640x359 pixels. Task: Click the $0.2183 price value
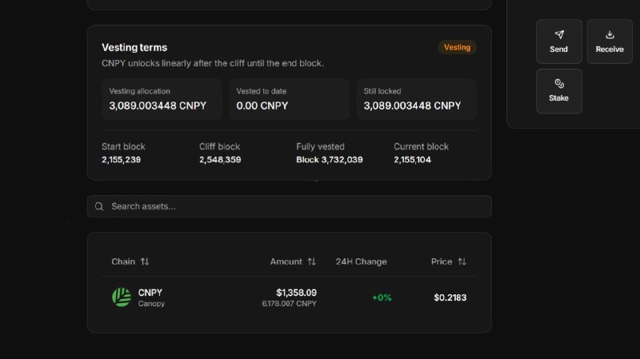click(450, 297)
